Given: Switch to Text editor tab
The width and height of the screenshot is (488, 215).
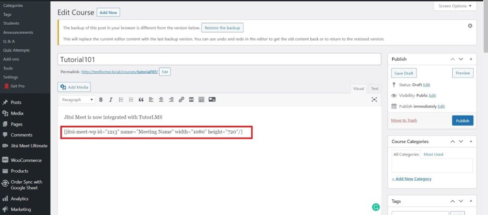Looking at the screenshot, I should [375, 88].
